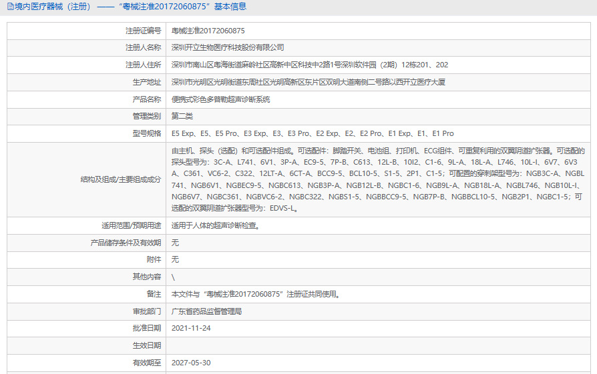
Task: Click the document icon before the 境内医疗器械 title
Action: [10, 7]
